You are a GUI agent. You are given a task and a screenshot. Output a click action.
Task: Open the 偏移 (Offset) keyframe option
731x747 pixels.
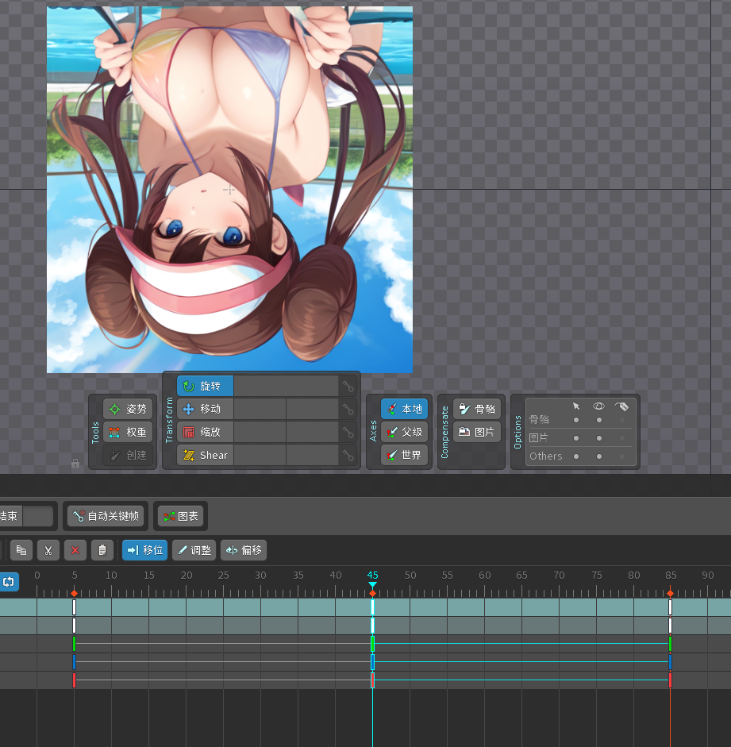tap(244, 550)
